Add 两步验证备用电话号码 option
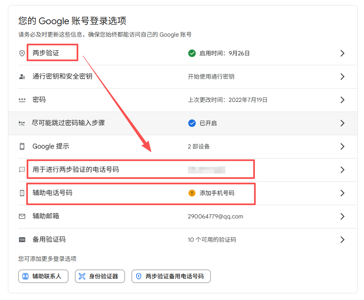Screen dimensions: 364x300 pyautogui.click(x=171, y=276)
